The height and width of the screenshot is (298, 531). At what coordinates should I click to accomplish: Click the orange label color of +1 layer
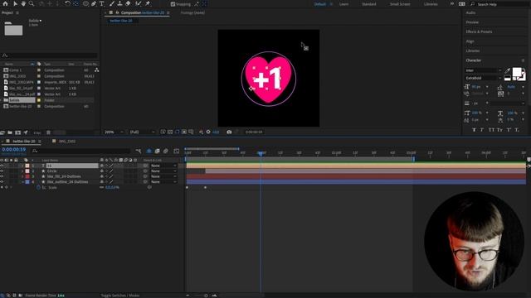click(x=27, y=166)
